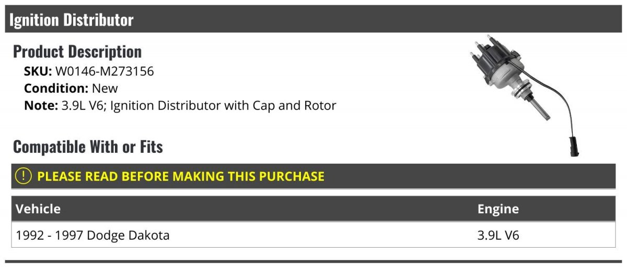Open the 'Please read before making this purchase' notice
Viewport: 627px width, 268px height.
tap(181, 176)
